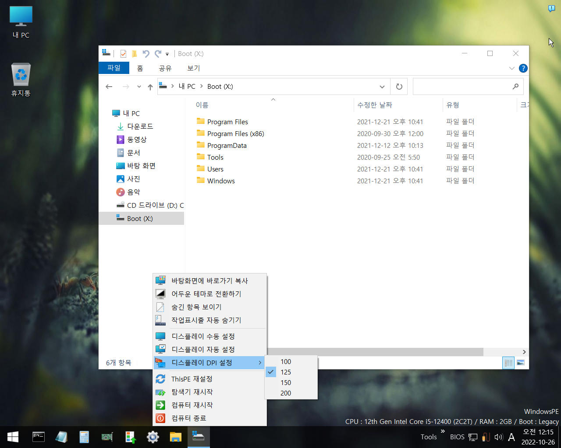Expand the chevron after 내 PC breadcrumb

[x=202, y=87]
